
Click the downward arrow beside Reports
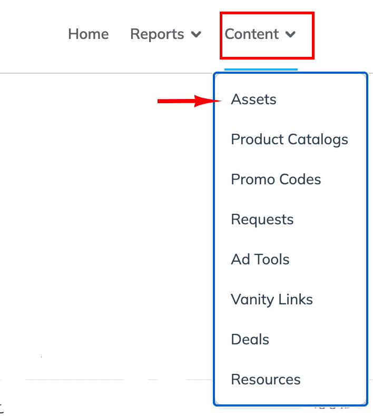(196, 35)
